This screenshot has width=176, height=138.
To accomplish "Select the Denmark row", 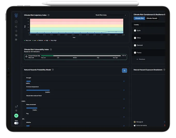I will tap(148, 45).
